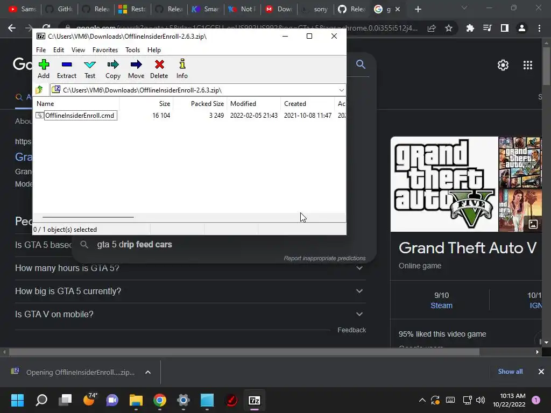Expand 'How many hours is GTA 5?' question
The image size is (551, 413).
coord(190,268)
